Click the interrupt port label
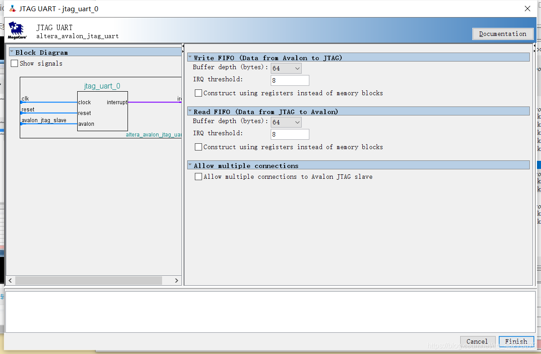This screenshot has width=541, height=354. click(x=117, y=102)
